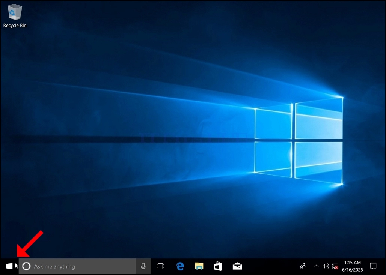
Task: Launch the Mail app from taskbar
Action: tap(237, 266)
